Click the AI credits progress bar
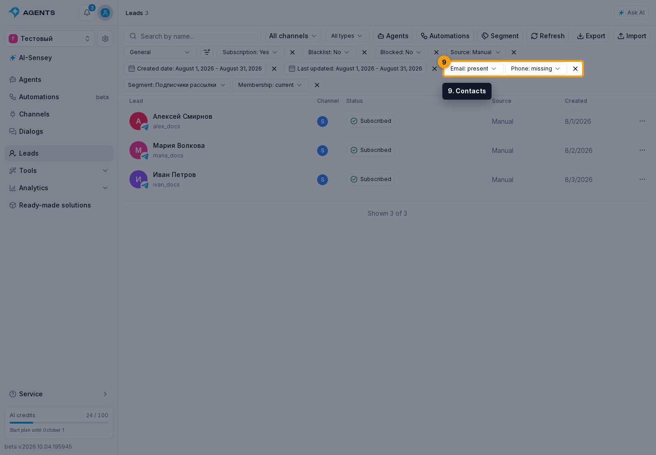 point(59,423)
